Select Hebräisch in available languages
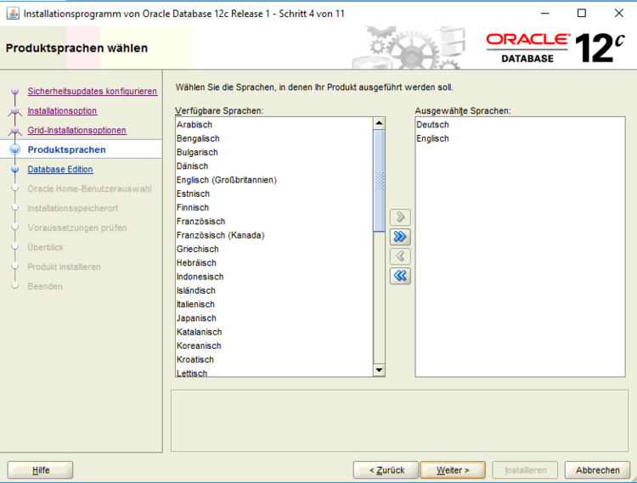Image resolution: width=637 pixels, height=483 pixels. pyautogui.click(x=274, y=262)
